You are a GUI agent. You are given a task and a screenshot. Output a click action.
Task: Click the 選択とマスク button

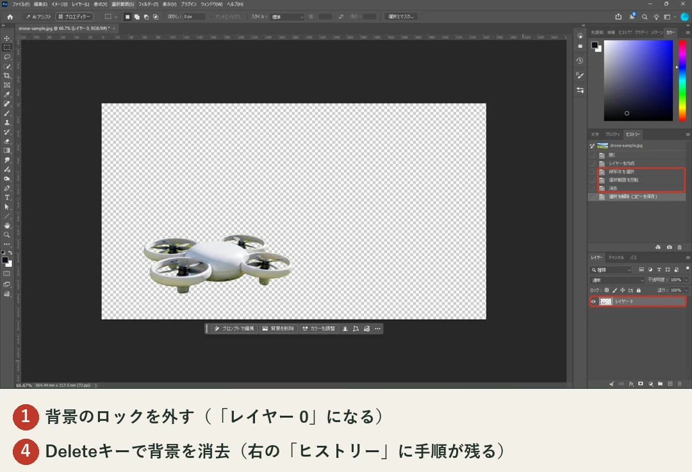tap(400, 17)
